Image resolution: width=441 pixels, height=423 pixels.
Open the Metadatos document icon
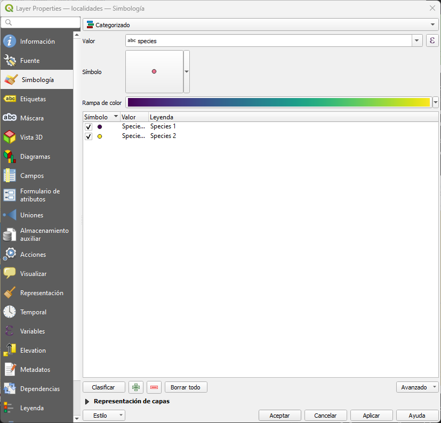10,369
